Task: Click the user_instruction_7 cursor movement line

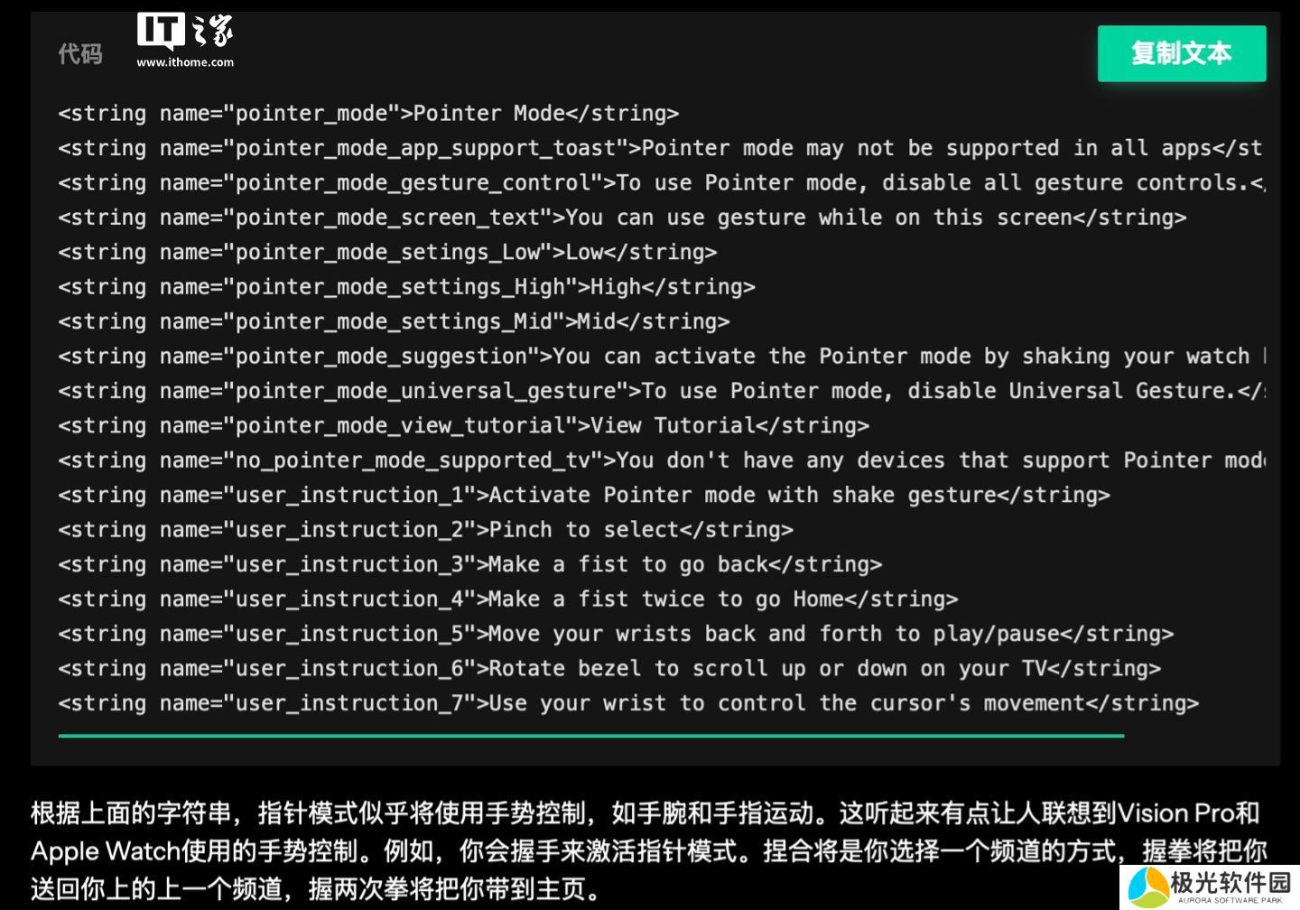Action: coord(628,703)
